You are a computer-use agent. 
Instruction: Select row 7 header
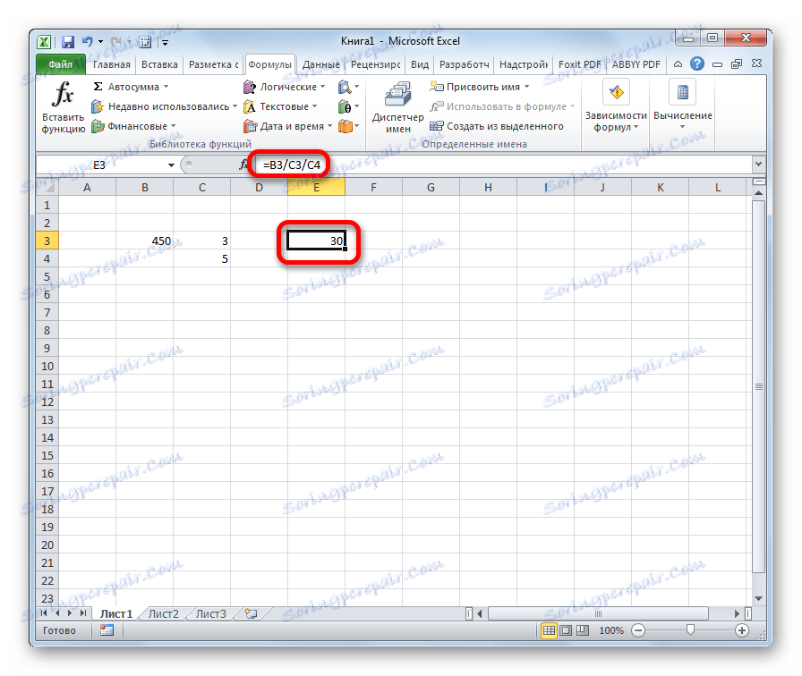[x=47, y=312]
